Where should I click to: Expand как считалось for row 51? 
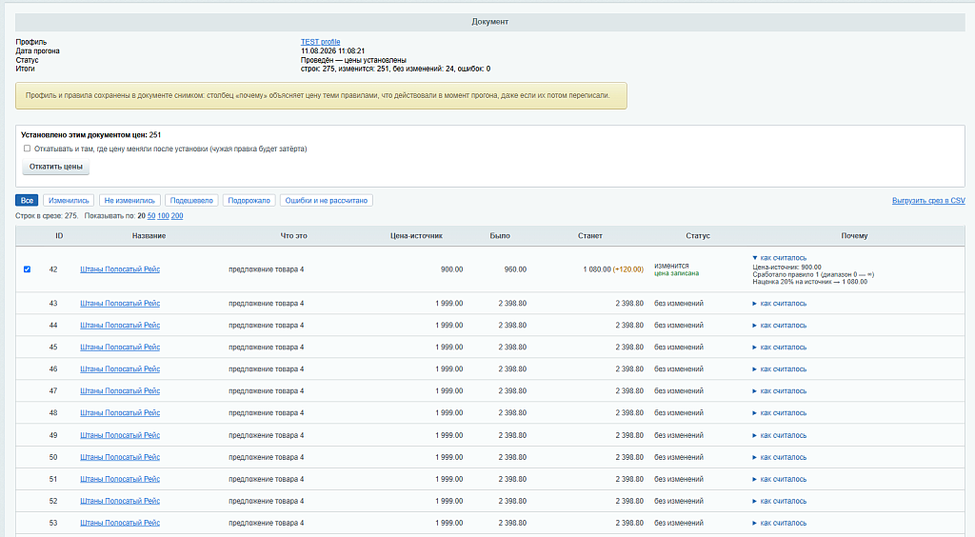779,479
